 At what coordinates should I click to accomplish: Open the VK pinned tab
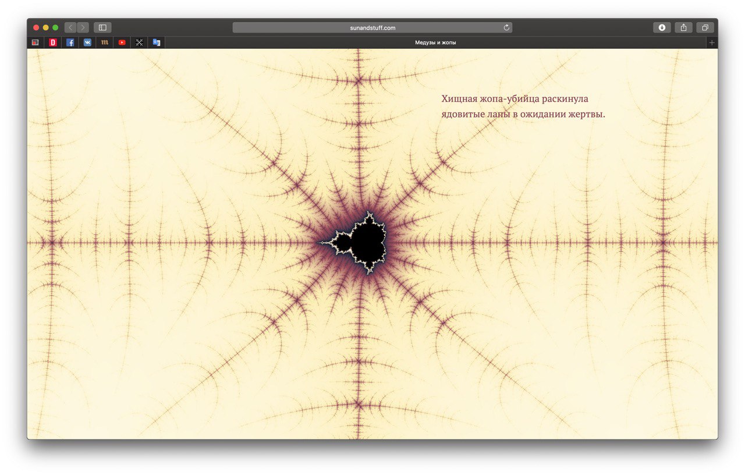coord(87,42)
